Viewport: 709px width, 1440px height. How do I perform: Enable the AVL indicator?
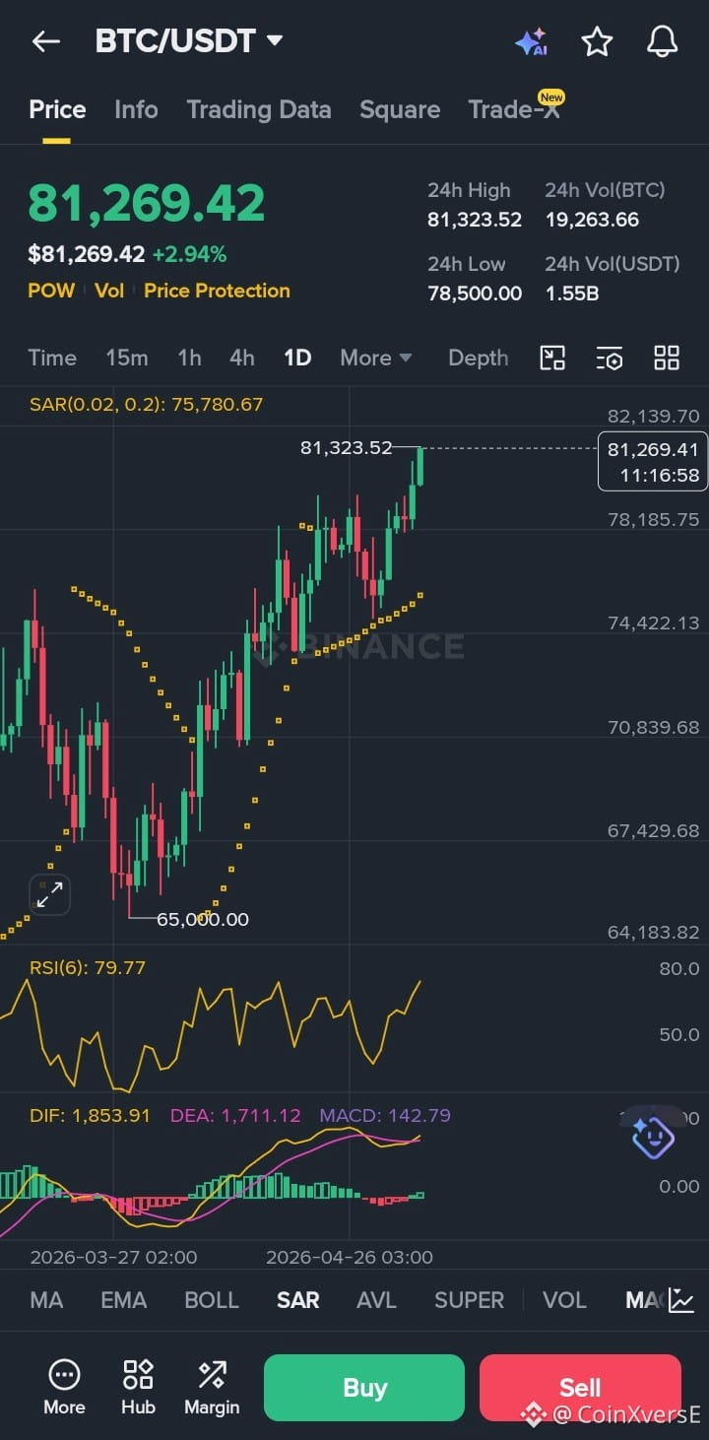coord(376,1300)
